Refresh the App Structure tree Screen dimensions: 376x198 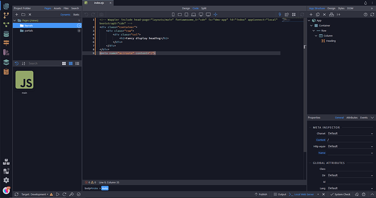click(372, 15)
